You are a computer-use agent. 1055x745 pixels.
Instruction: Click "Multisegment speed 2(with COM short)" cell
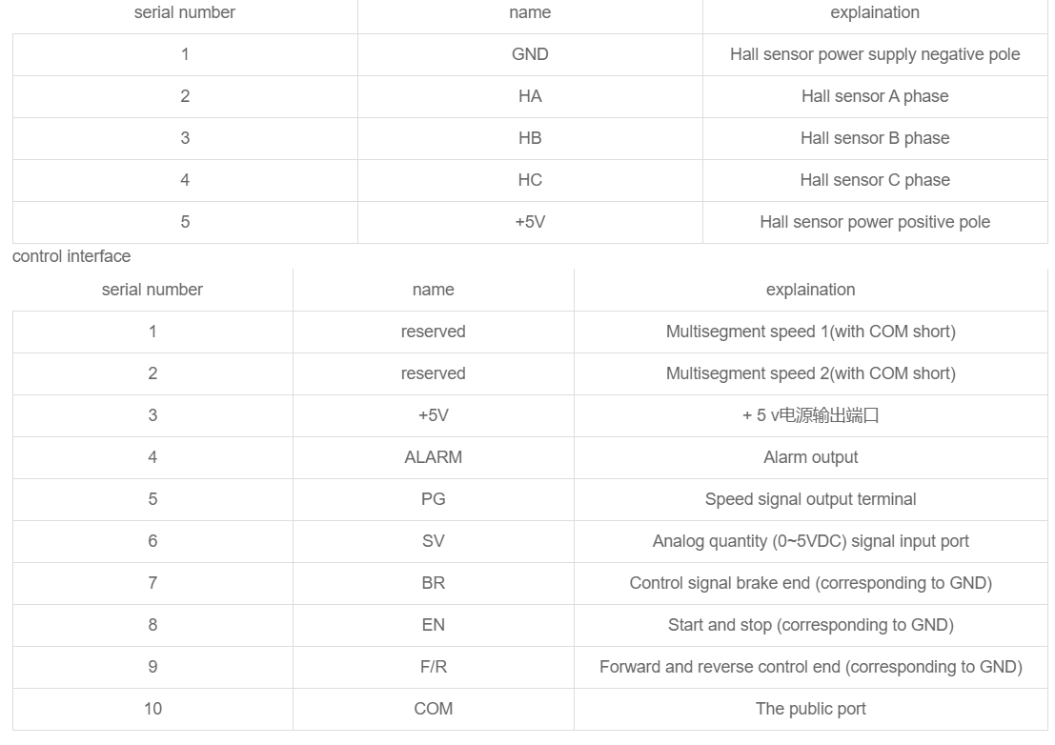810,373
